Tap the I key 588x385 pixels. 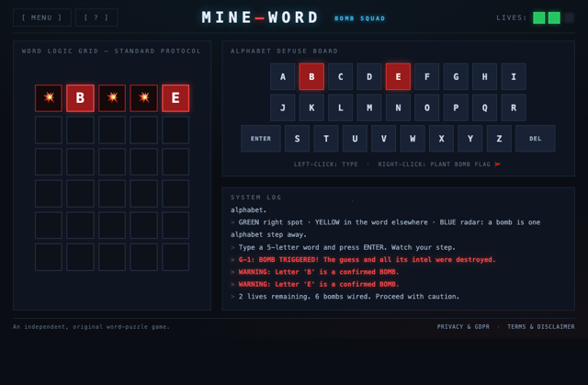coord(514,77)
